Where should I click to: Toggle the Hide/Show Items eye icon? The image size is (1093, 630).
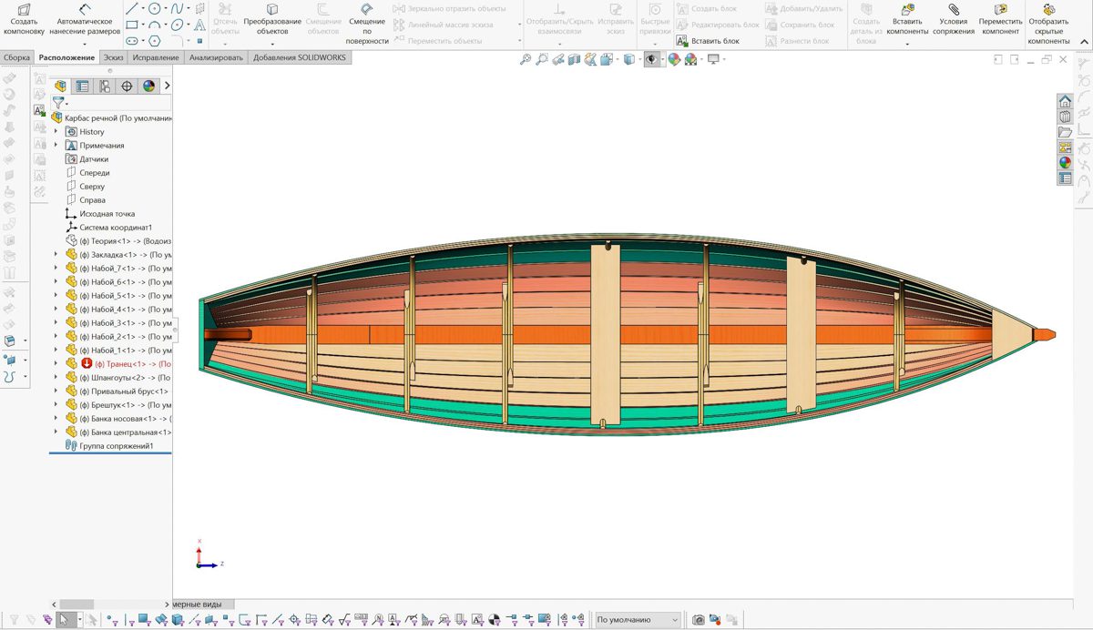click(650, 59)
